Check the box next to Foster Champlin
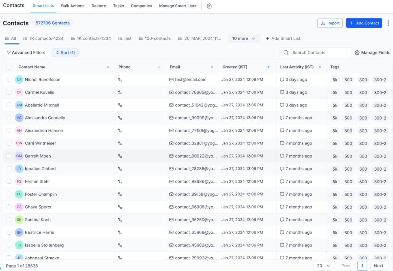 pos(9,194)
